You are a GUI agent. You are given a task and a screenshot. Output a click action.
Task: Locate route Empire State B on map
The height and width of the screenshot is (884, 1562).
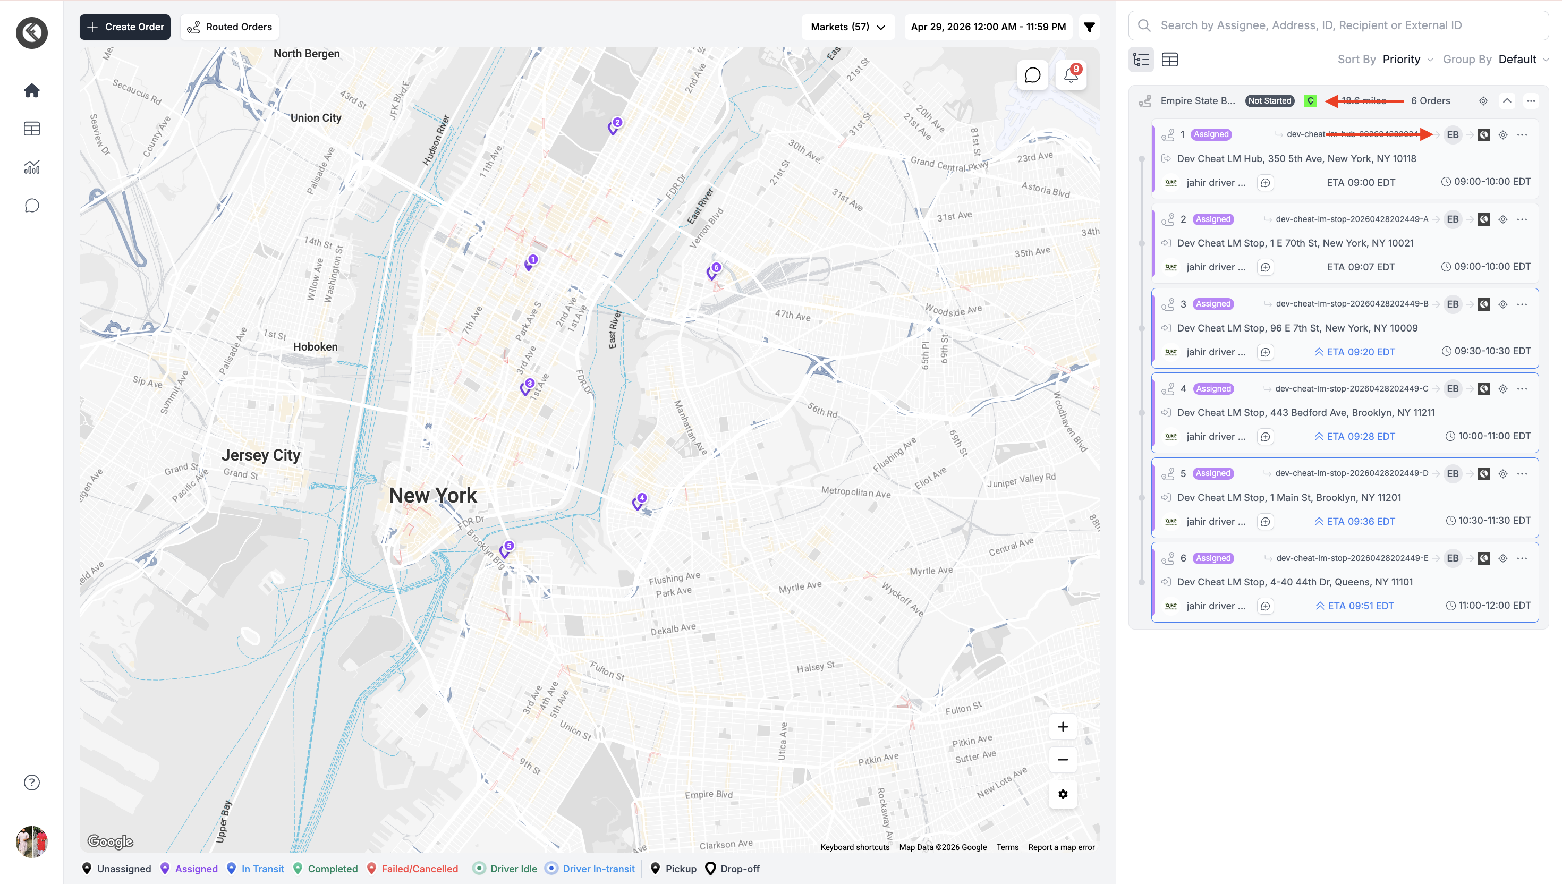pyautogui.click(x=1482, y=101)
